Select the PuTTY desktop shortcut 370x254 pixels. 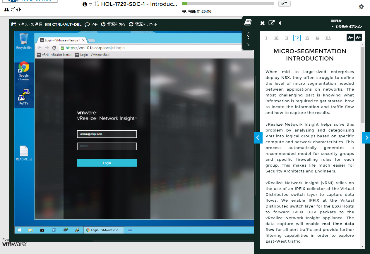(x=24, y=97)
